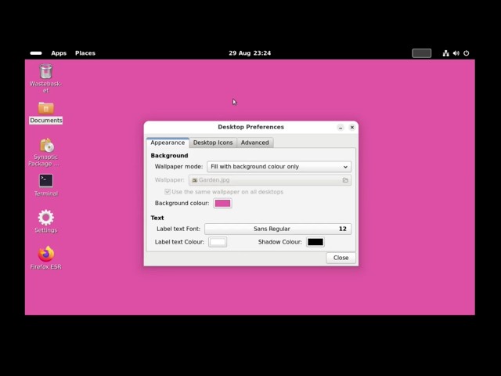
Task: Open the network status icon
Action: [x=445, y=53]
